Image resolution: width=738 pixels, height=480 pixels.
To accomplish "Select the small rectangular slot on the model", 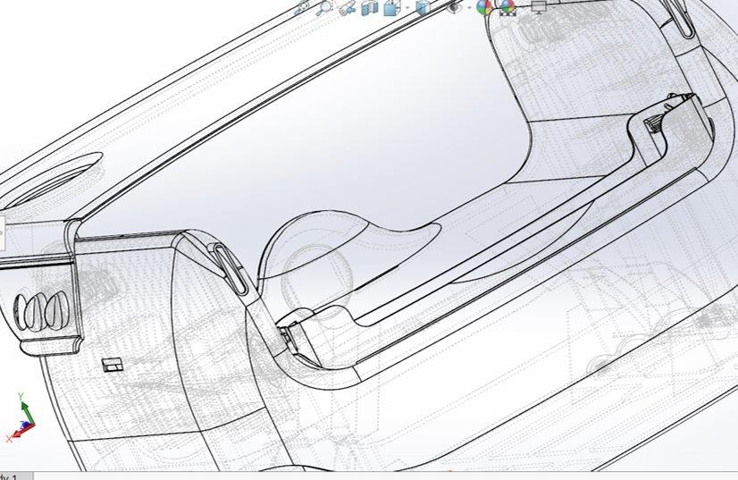I will point(113,364).
